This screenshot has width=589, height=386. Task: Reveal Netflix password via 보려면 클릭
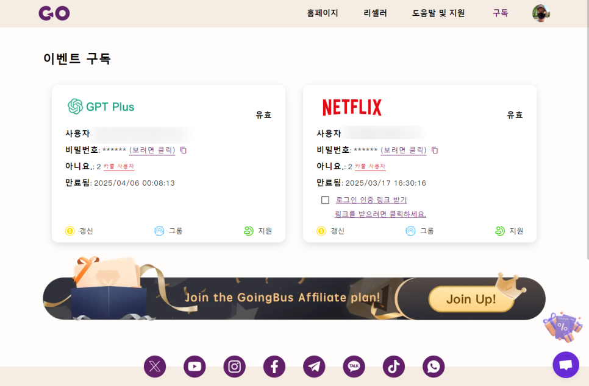pos(404,150)
